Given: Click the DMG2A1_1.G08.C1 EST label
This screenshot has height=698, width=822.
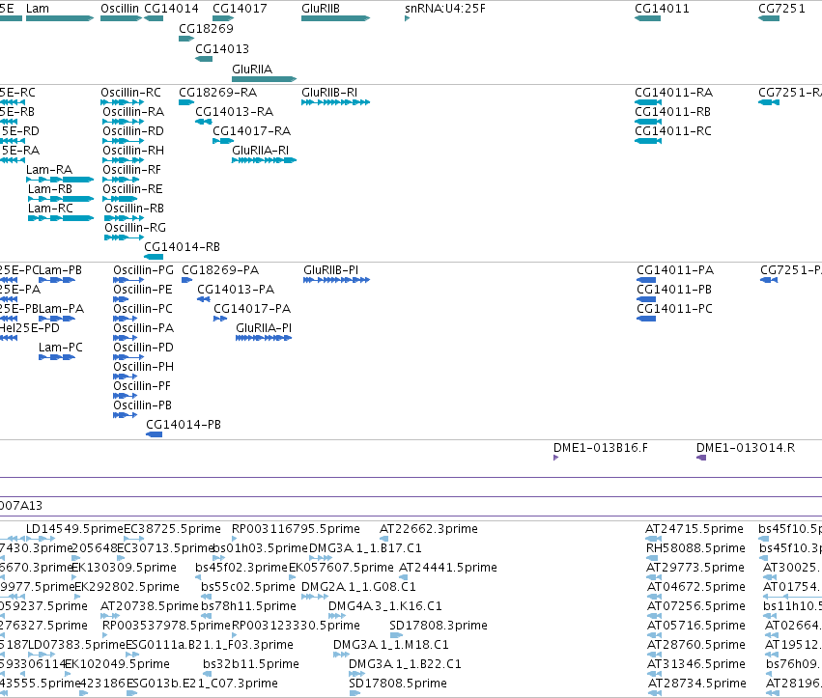Looking at the screenshot, I should coord(358,586).
